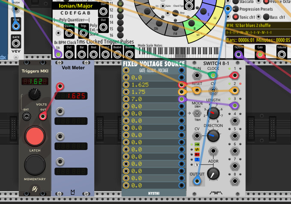Click the DIRECTION knob on Switch 8-1
The width and height of the screenshot is (291, 204).
pyautogui.click(x=213, y=136)
